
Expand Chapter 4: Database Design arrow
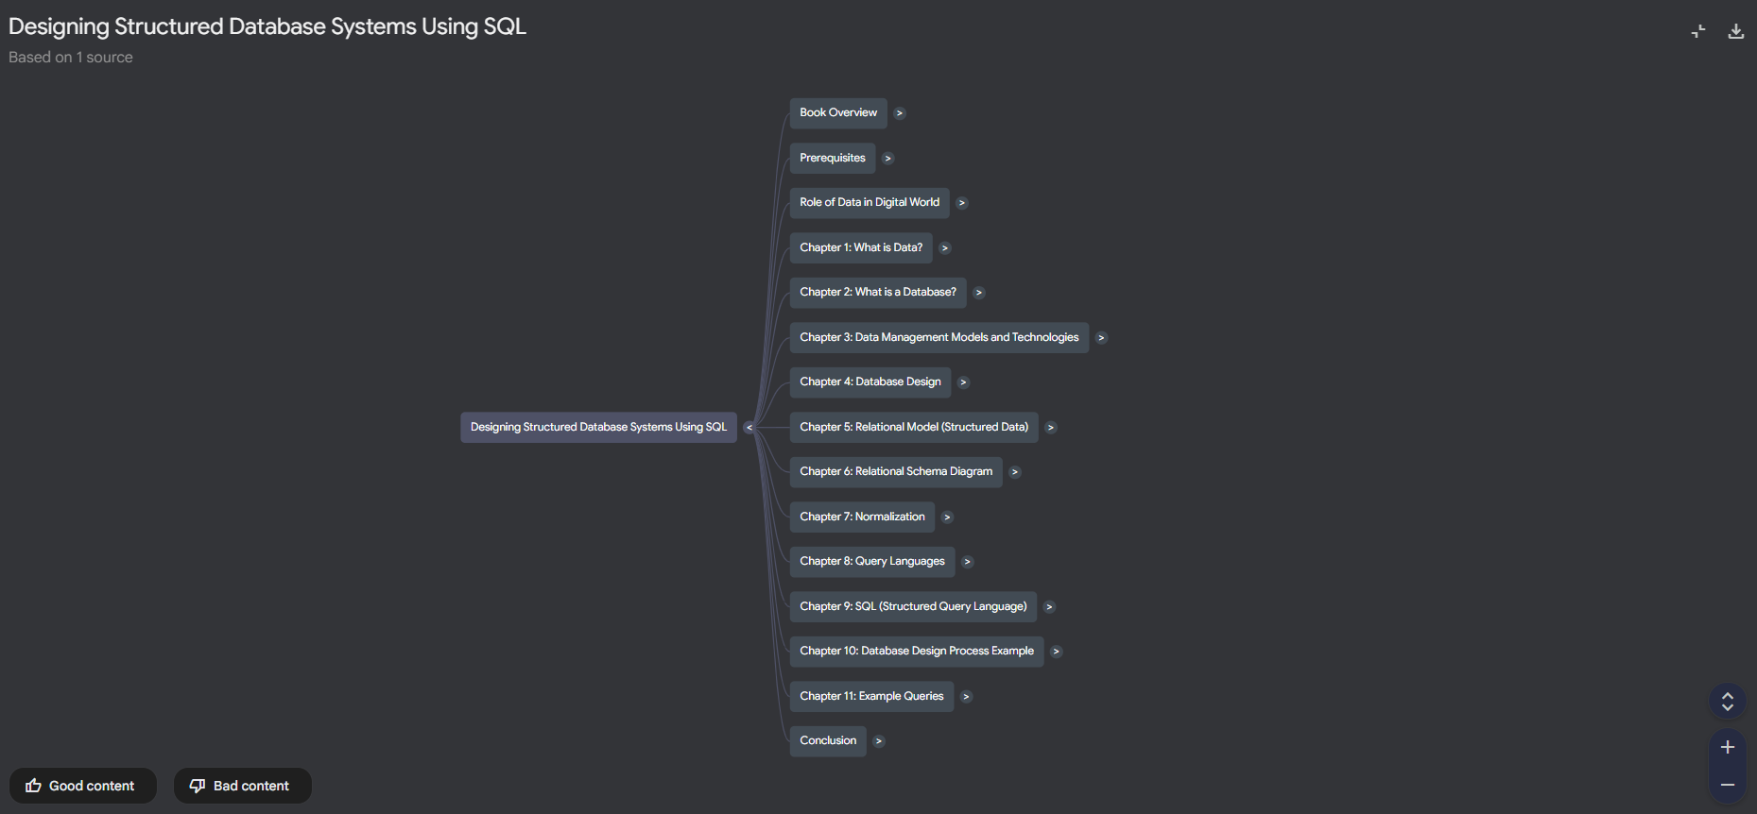(963, 382)
